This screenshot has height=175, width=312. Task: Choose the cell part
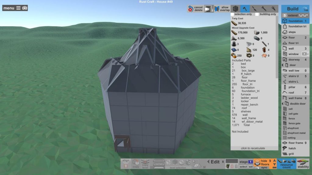coord(295,109)
